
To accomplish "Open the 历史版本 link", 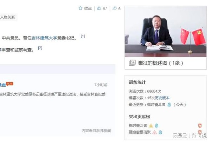I will tap(162, 98).
